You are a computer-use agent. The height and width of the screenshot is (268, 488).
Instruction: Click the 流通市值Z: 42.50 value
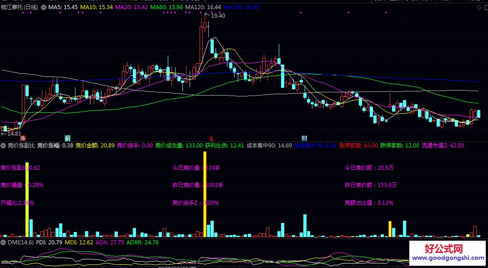click(443, 145)
